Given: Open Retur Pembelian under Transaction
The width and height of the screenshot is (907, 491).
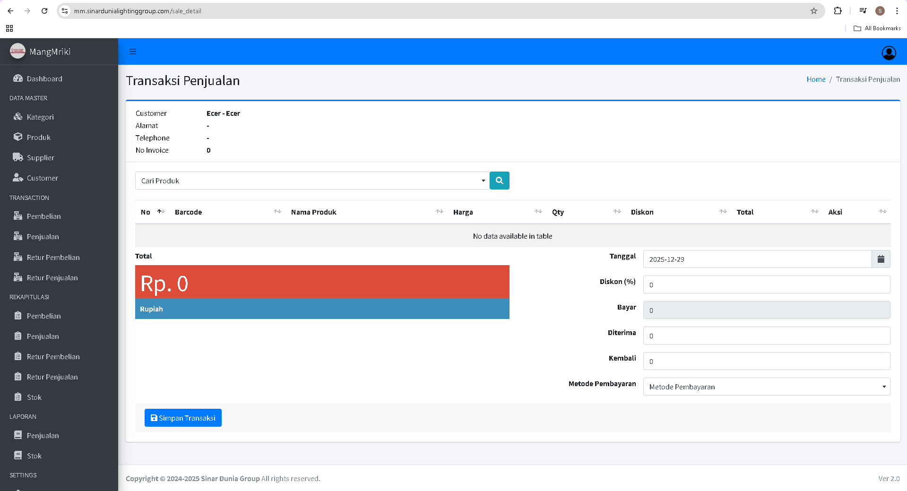Looking at the screenshot, I should click(x=59, y=257).
